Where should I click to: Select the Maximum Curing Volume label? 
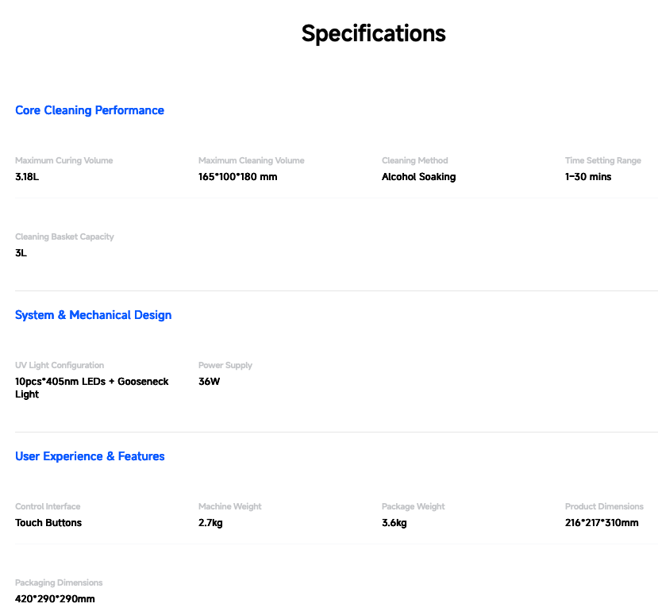[x=64, y=160]
